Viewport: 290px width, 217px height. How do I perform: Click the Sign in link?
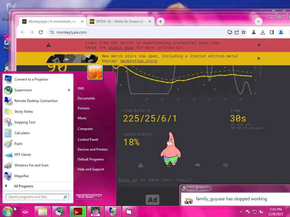point(127,180)
